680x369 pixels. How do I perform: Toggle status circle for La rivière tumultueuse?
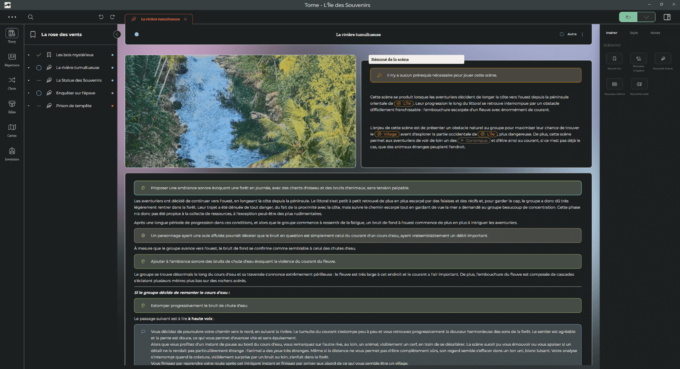(39, 68)
